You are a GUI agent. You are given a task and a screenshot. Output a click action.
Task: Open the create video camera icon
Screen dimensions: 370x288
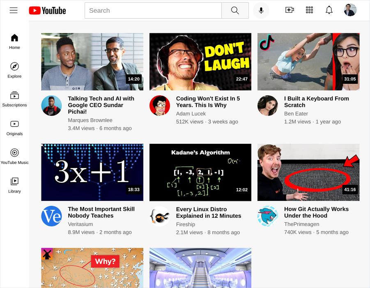point(290,10)
